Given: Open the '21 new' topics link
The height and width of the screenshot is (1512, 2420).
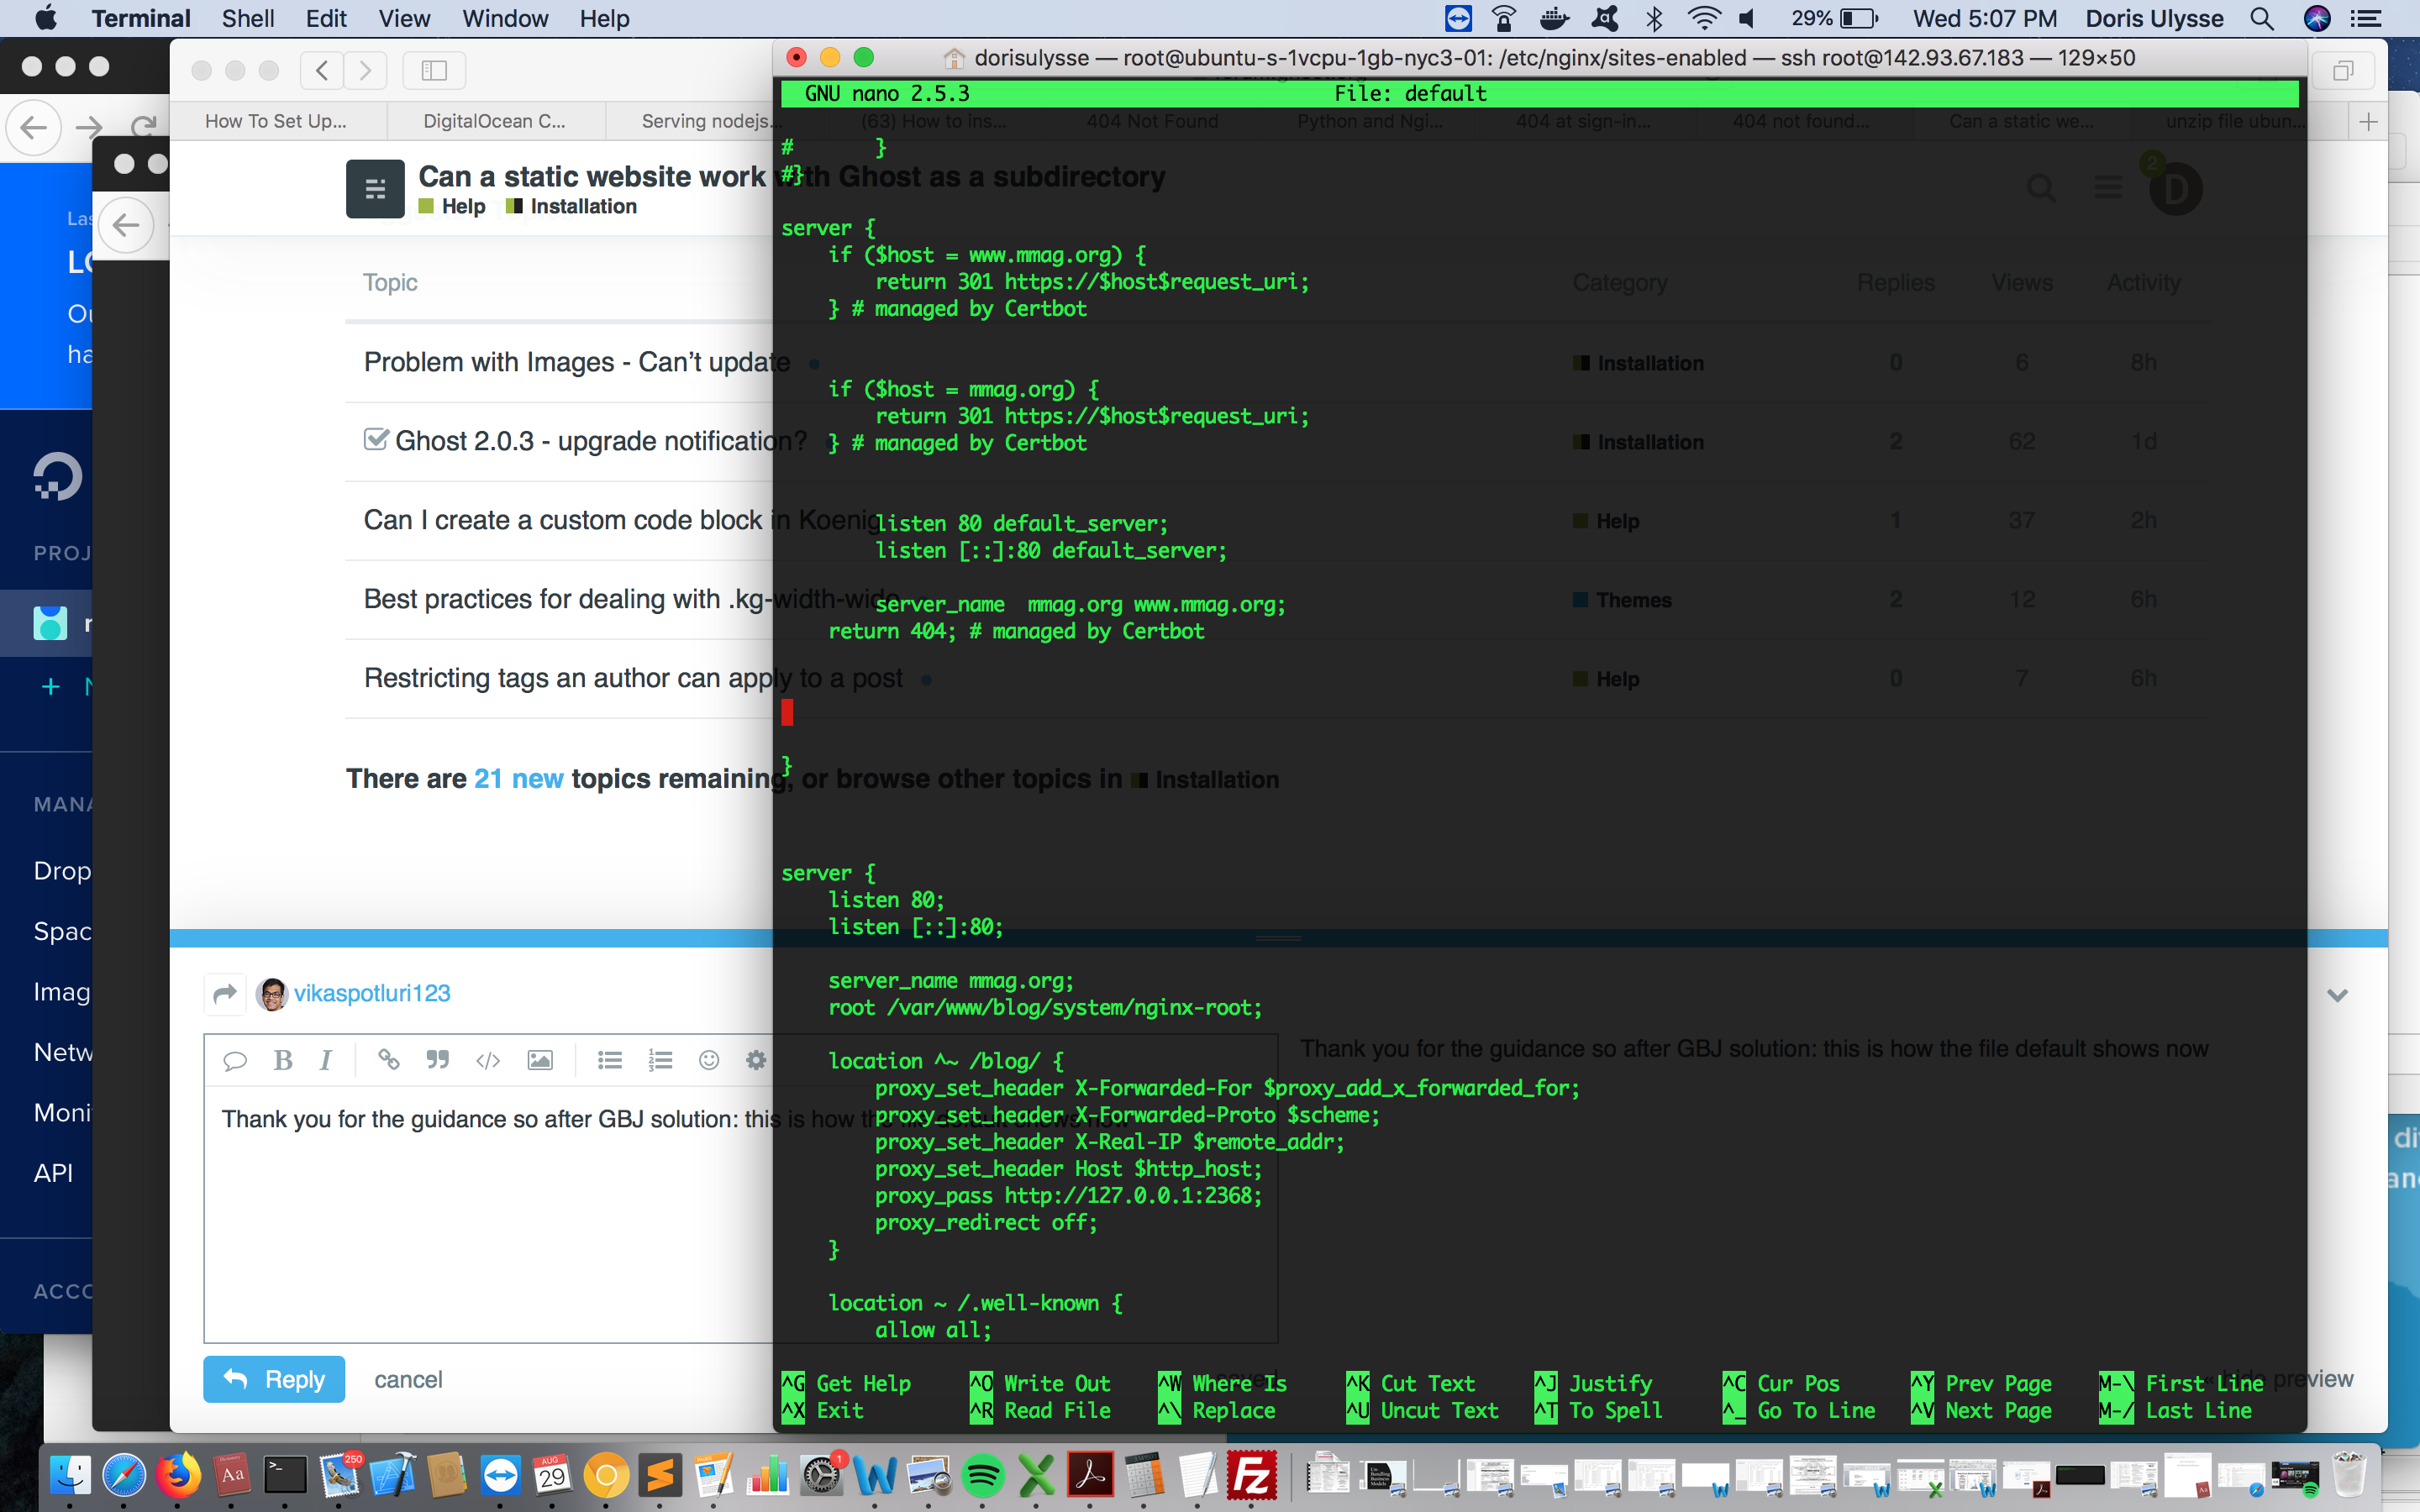Looking at the screenshot, I should click(518, 778).
